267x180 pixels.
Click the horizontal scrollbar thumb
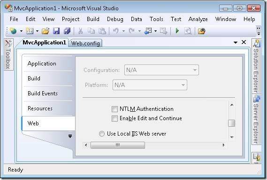[x=118, y=145]
